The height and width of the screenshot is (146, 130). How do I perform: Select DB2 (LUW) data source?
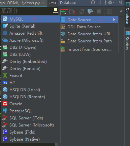pyautogui.click(x=31, y=54)
